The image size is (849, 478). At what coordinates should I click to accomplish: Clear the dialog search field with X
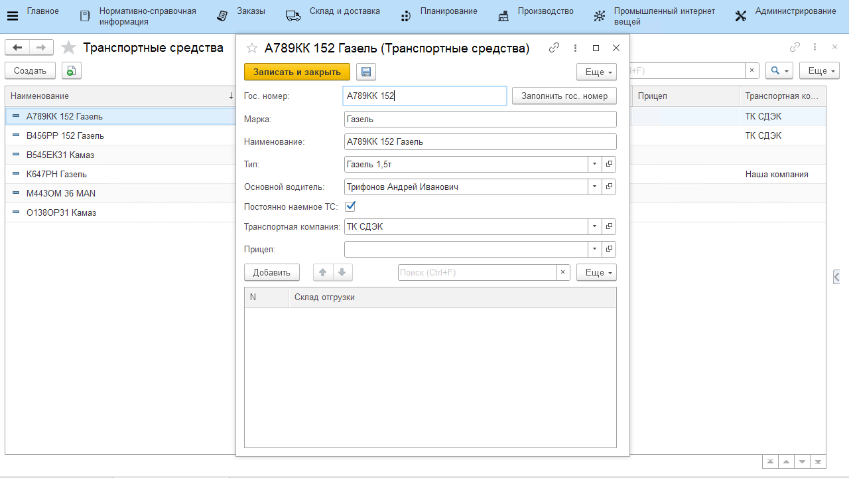tap(562, 272)
